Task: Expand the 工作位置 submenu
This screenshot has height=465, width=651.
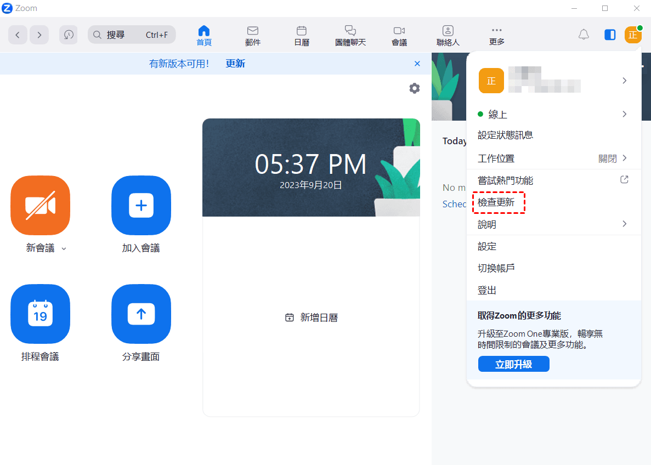Action: click(554, 158)
